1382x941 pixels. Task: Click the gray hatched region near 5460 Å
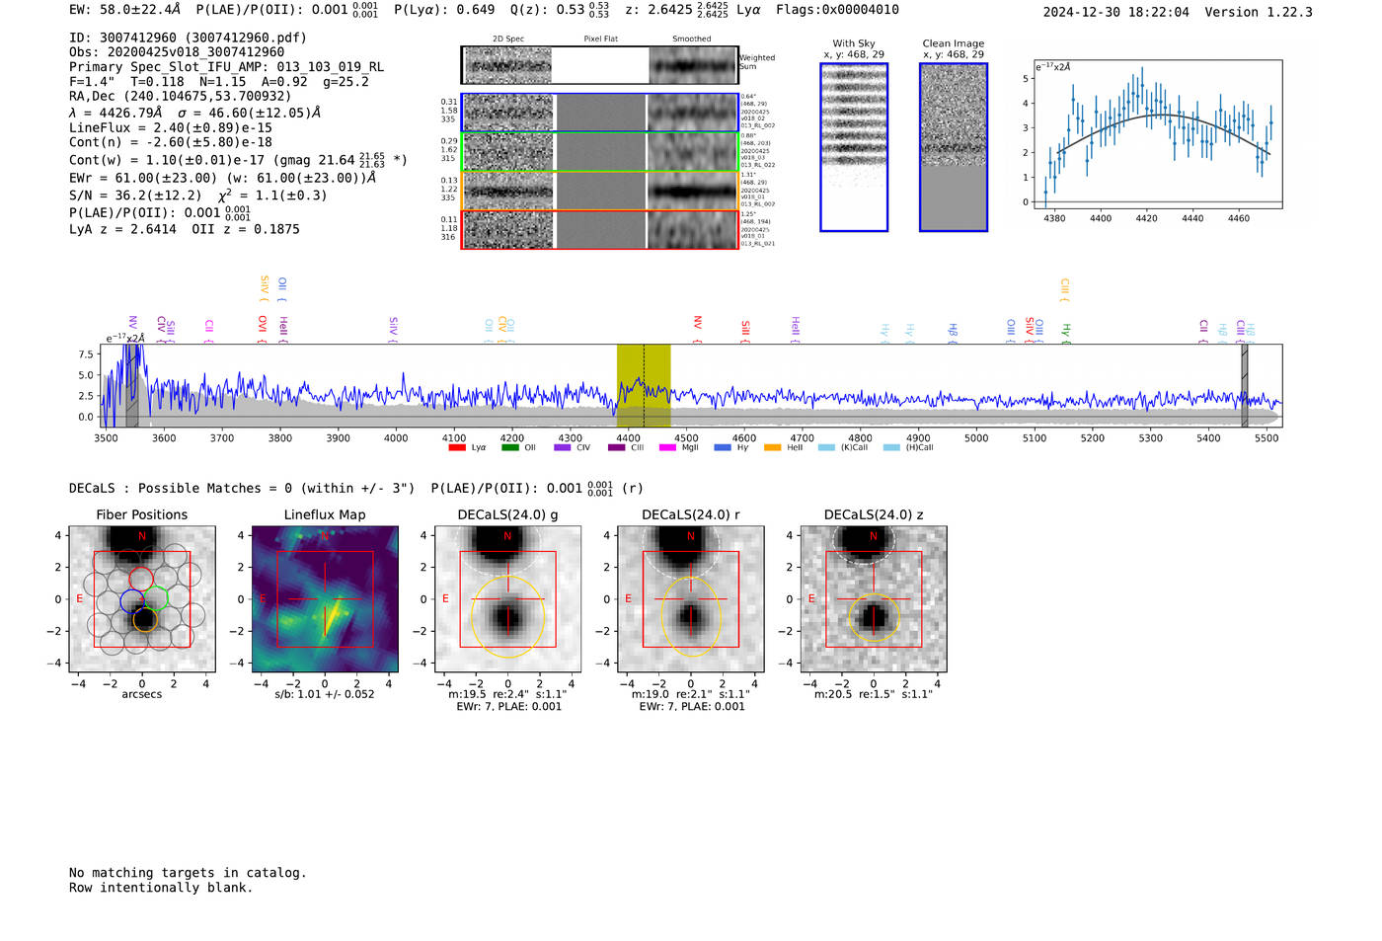tap(1245, 385)
